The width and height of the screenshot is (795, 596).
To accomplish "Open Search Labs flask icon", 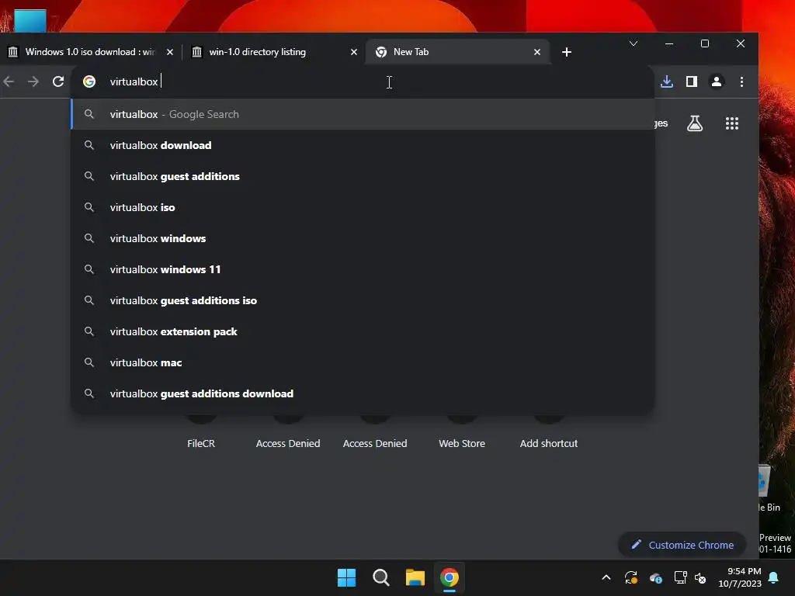I will click(695, 123).
